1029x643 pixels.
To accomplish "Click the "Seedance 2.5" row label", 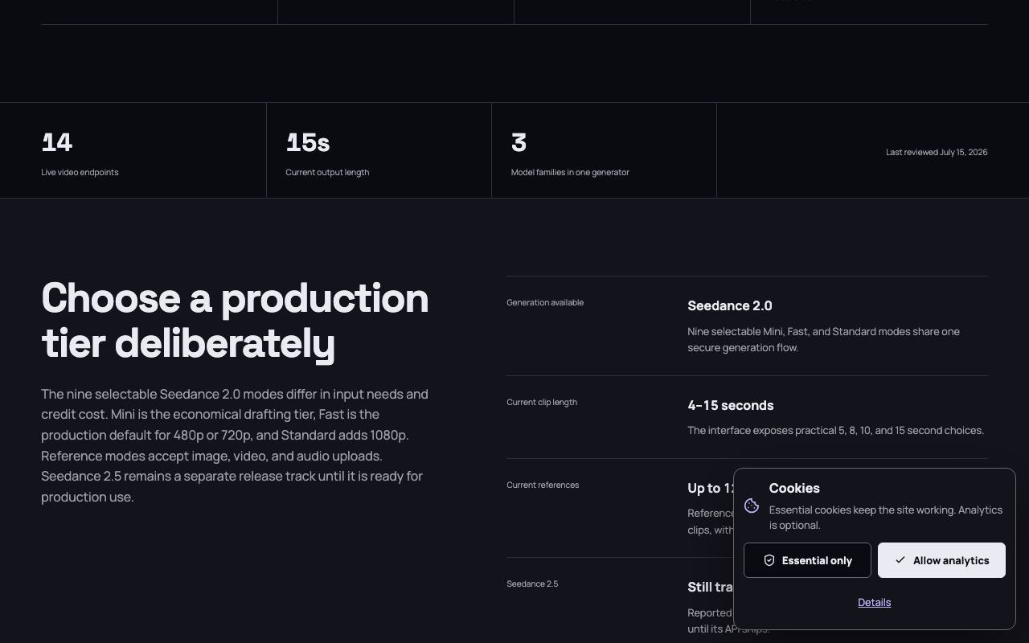I will (532, 584).
